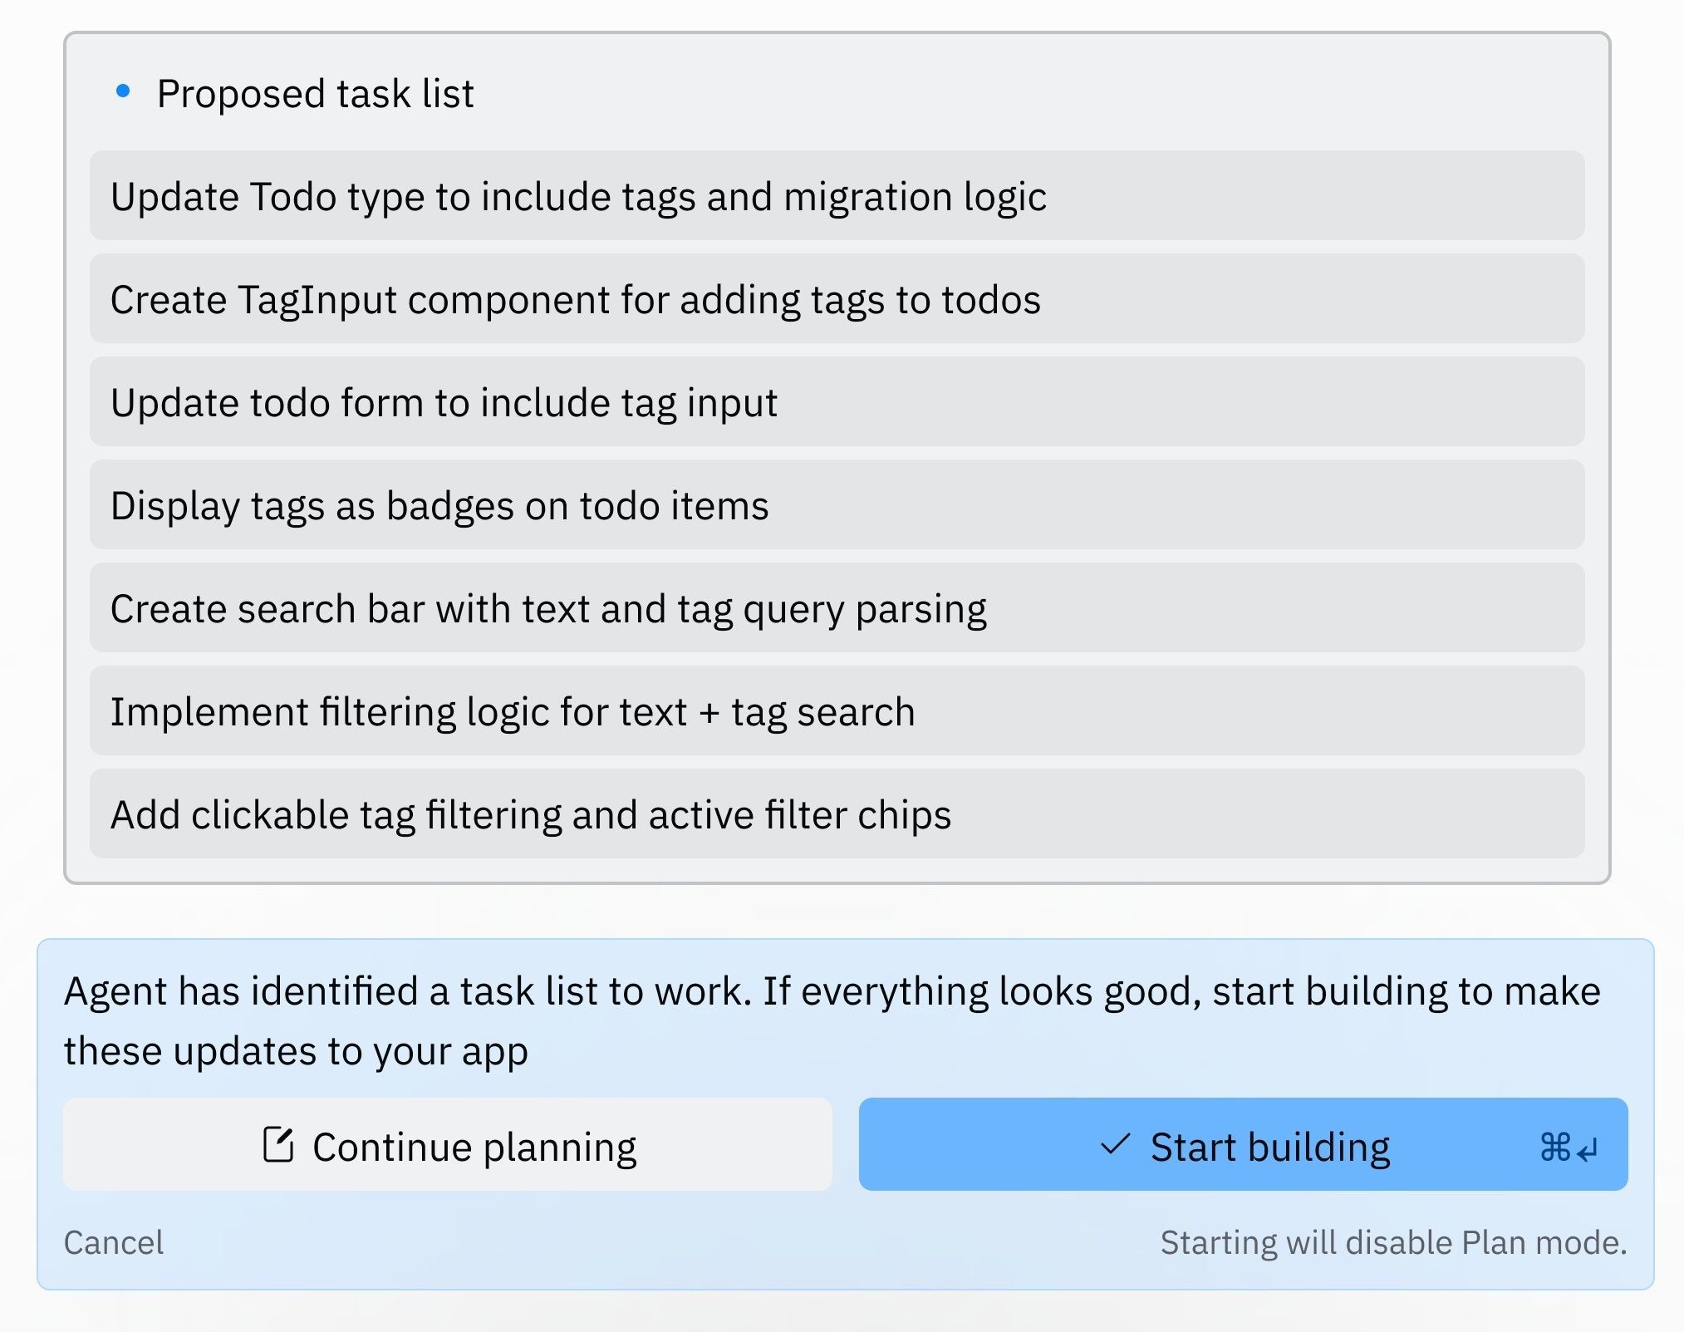This screenshot has width=1684, height=1332.
Task: Select the Display tags as badges task
Action: pyautogui.click(x=837, y=504)
